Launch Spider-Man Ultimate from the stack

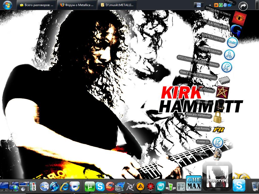[x=239, y=18]
